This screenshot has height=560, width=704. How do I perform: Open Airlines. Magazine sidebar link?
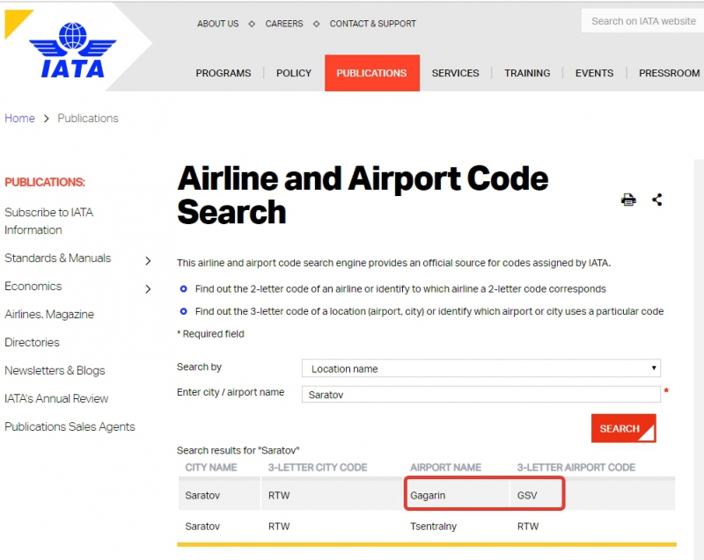49,314
